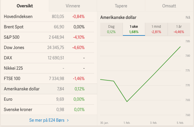Select the Nikkei 225 row
The image size is (194, 127).
pos(44,68)
